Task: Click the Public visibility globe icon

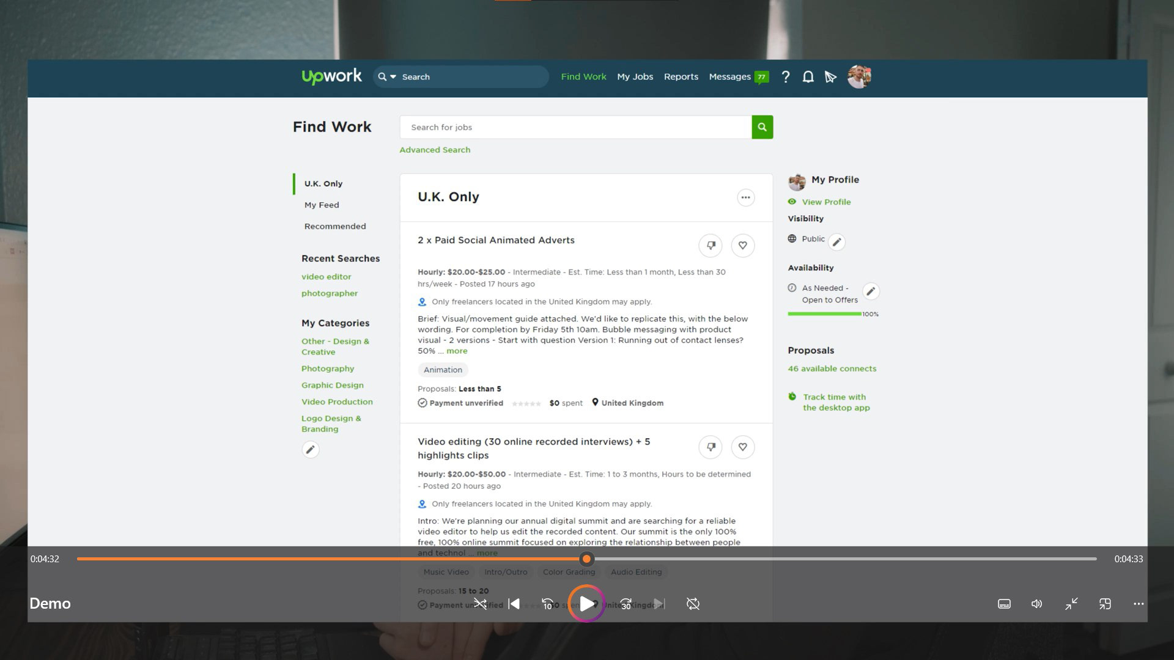Action: click(x=792, y=239)
